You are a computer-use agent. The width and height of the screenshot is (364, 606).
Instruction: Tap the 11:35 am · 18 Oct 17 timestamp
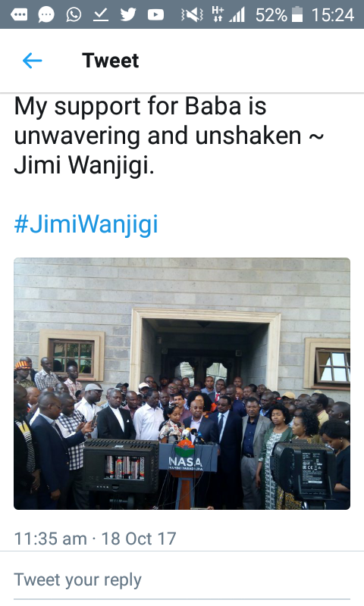pyautogui.click(x=95, y=539)
